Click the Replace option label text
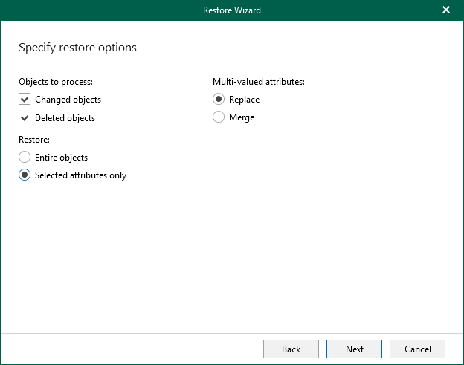464x365 pixels. tap(244, 100)
